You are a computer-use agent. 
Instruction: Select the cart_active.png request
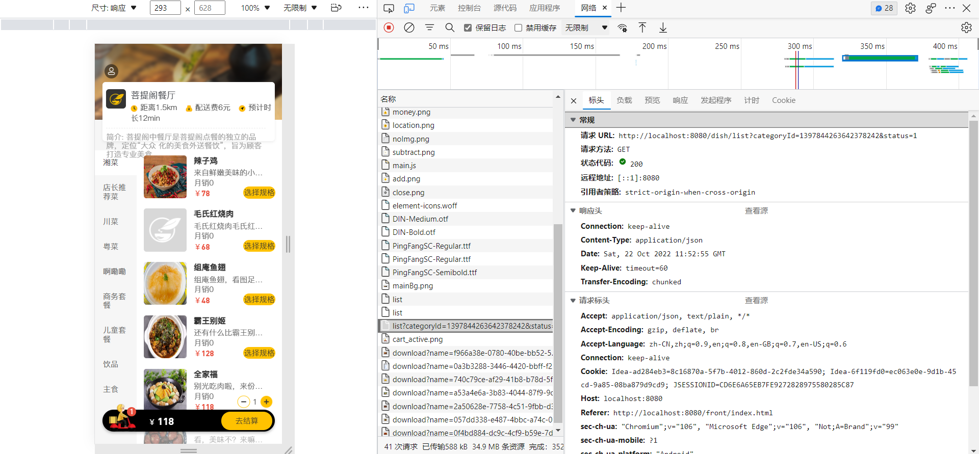tap(466, 339)
